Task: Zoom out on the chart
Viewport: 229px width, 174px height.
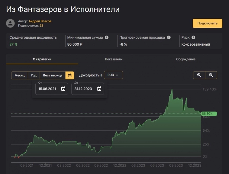Action: pos(211,75)
